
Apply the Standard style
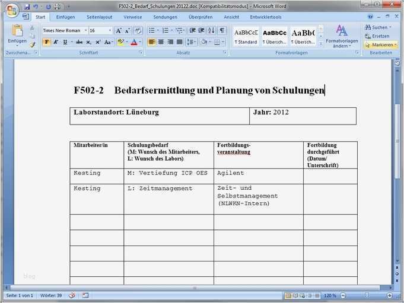(x=246, y=37)
